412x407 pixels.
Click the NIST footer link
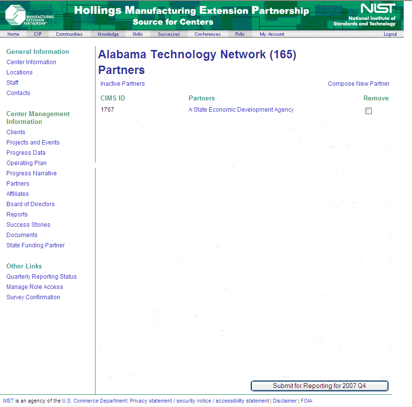pos(8,401)
